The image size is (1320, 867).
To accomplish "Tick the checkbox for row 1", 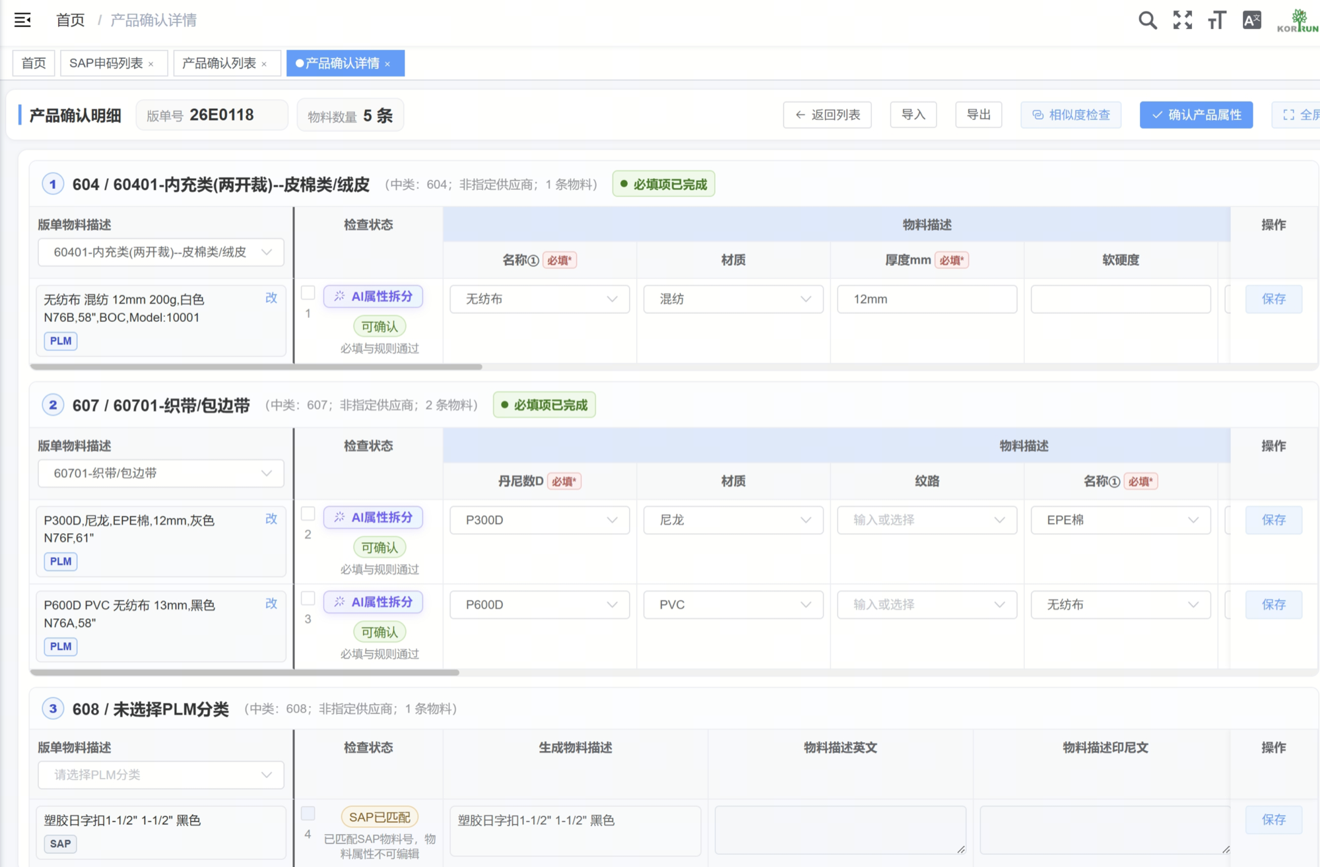I will (x=308, y=292).
